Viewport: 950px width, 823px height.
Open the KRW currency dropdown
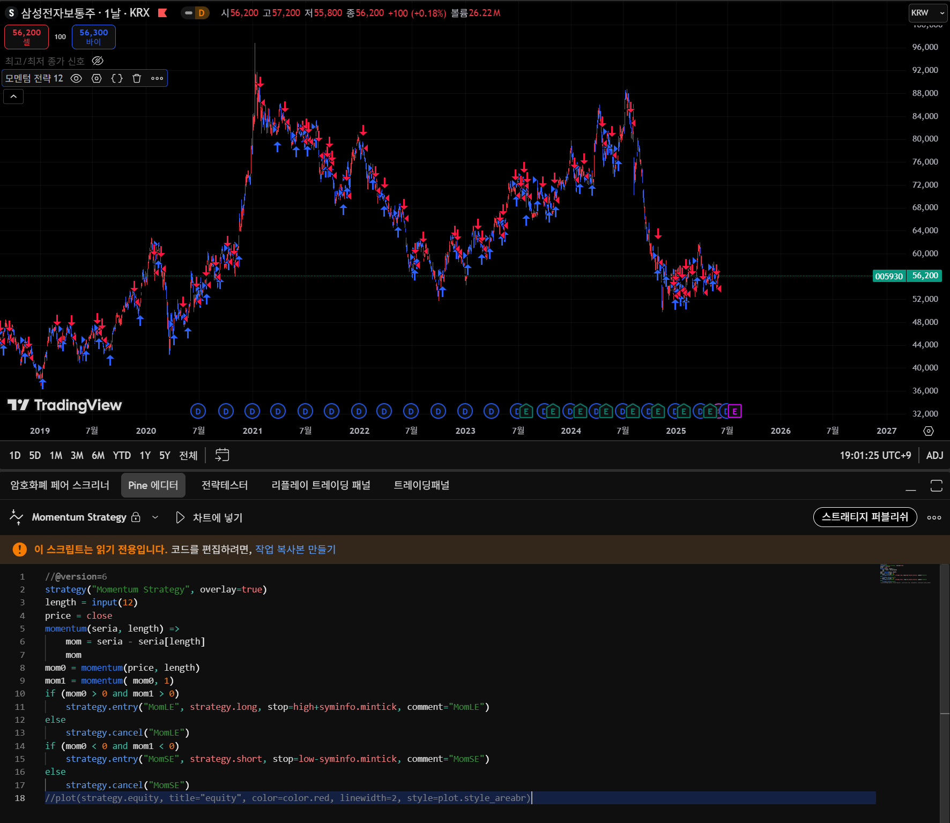pos(927,12)
